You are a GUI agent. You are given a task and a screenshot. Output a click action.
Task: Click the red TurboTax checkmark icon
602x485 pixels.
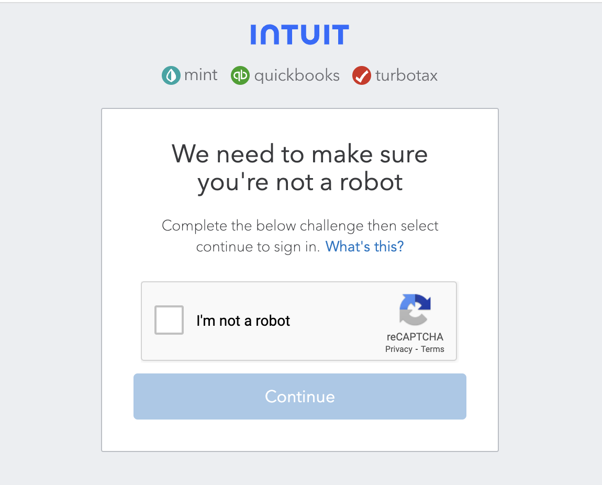coord(361,76)
